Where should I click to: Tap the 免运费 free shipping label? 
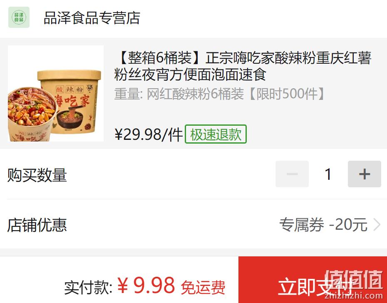[x=203, y=288]
